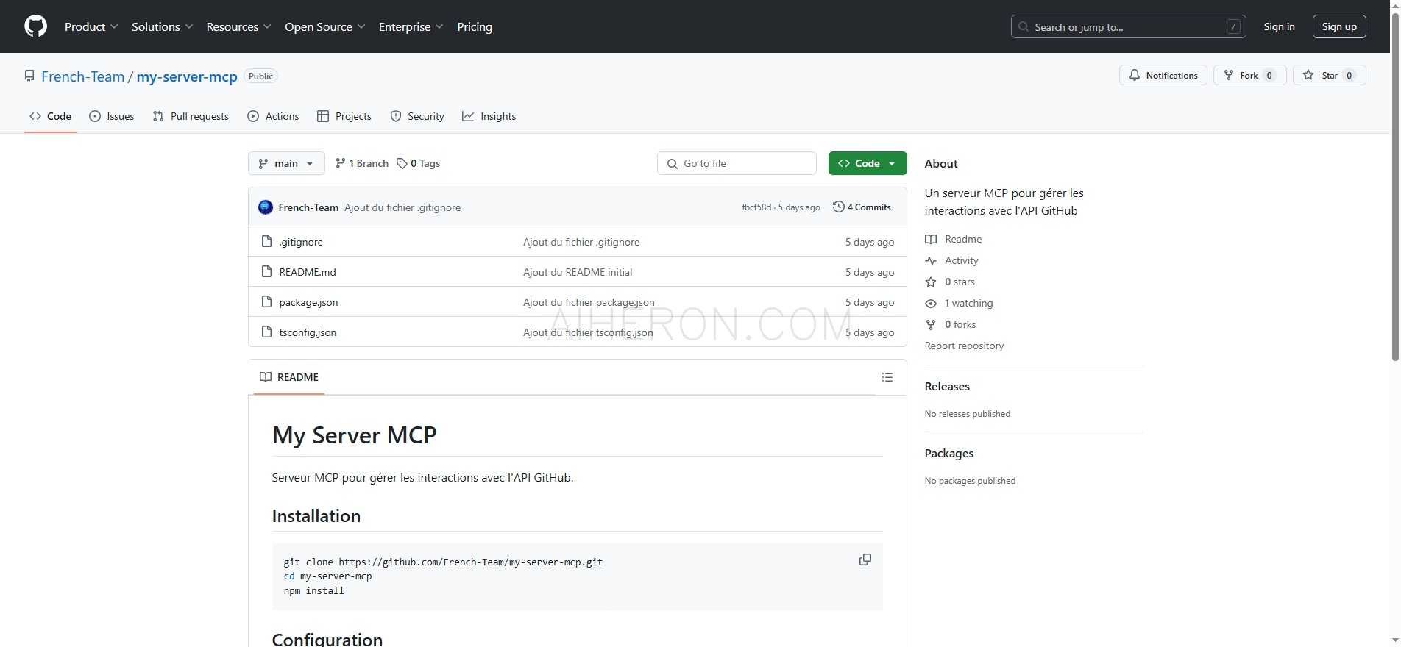Expand the green Code dropdown button
1401x647 pixels.
(x=868, y=163)
